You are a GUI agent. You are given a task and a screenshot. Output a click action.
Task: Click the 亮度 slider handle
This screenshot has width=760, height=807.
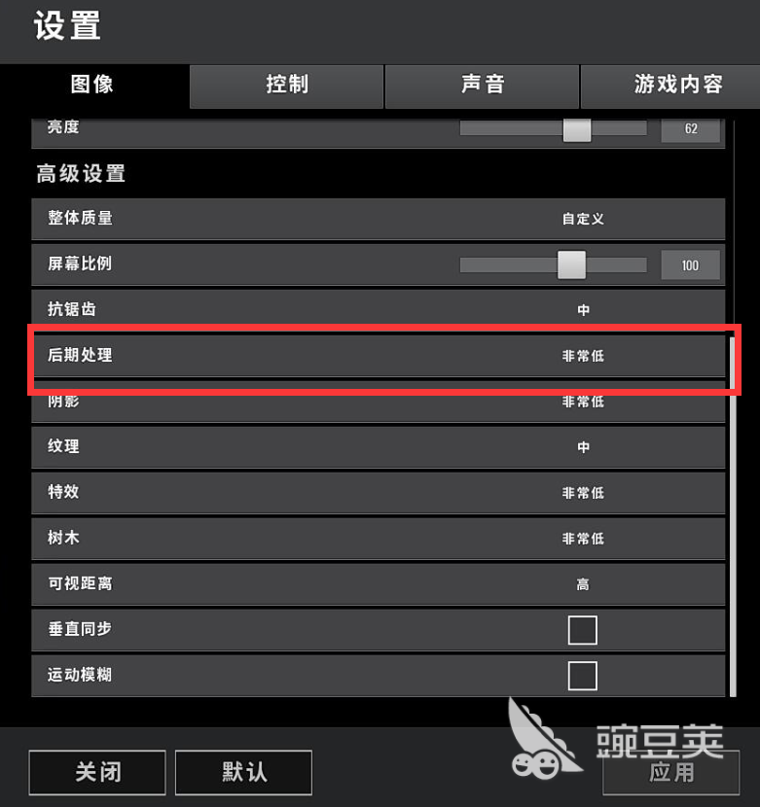577,130
